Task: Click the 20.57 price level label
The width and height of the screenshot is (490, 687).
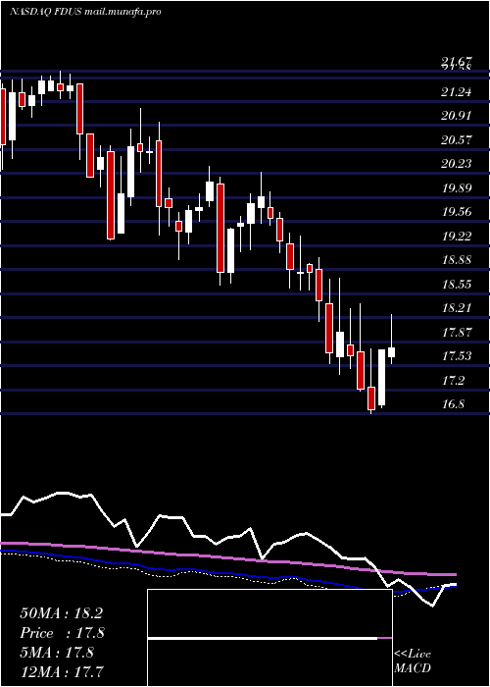Action: coord(457,140)
